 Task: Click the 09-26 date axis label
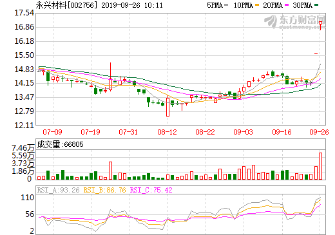pyautogui.click(x=319, y=132)
